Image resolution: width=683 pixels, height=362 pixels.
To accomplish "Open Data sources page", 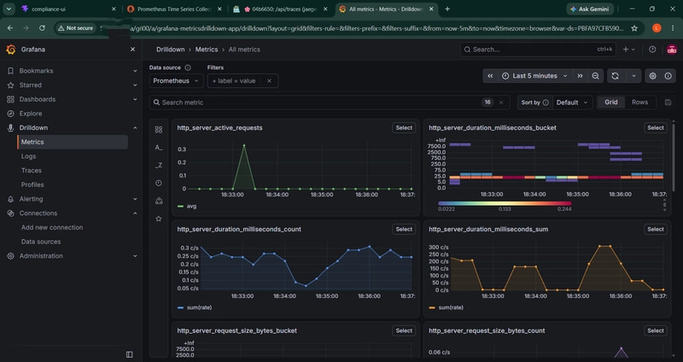I will tap(41, 242).
